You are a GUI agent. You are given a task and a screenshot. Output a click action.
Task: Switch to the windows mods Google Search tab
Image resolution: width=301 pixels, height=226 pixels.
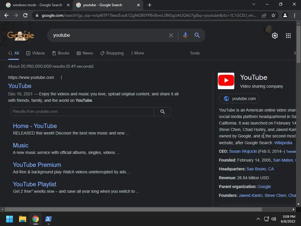point(37,5)
